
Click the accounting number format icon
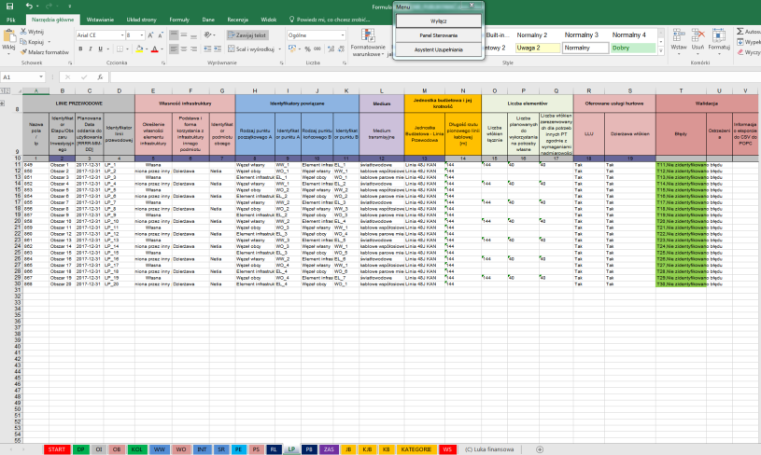[291, 48]
